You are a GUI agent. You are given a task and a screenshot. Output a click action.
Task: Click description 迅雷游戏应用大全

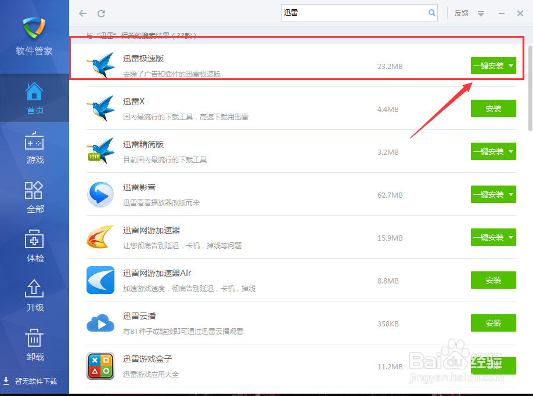[x=150, y=375]
